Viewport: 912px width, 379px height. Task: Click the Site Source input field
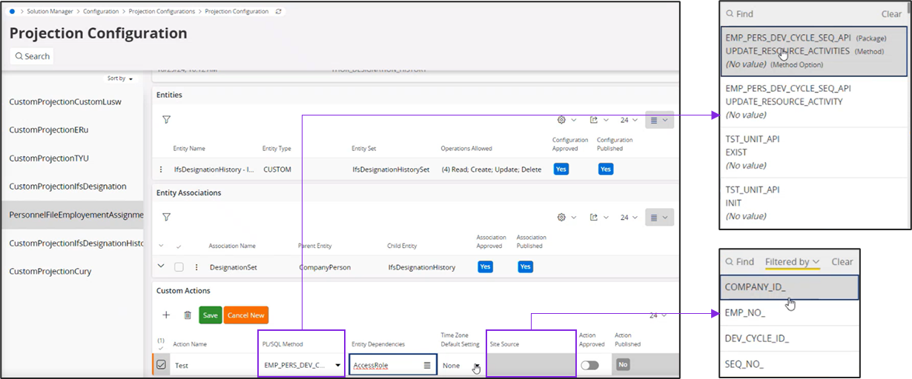[531, 366]
